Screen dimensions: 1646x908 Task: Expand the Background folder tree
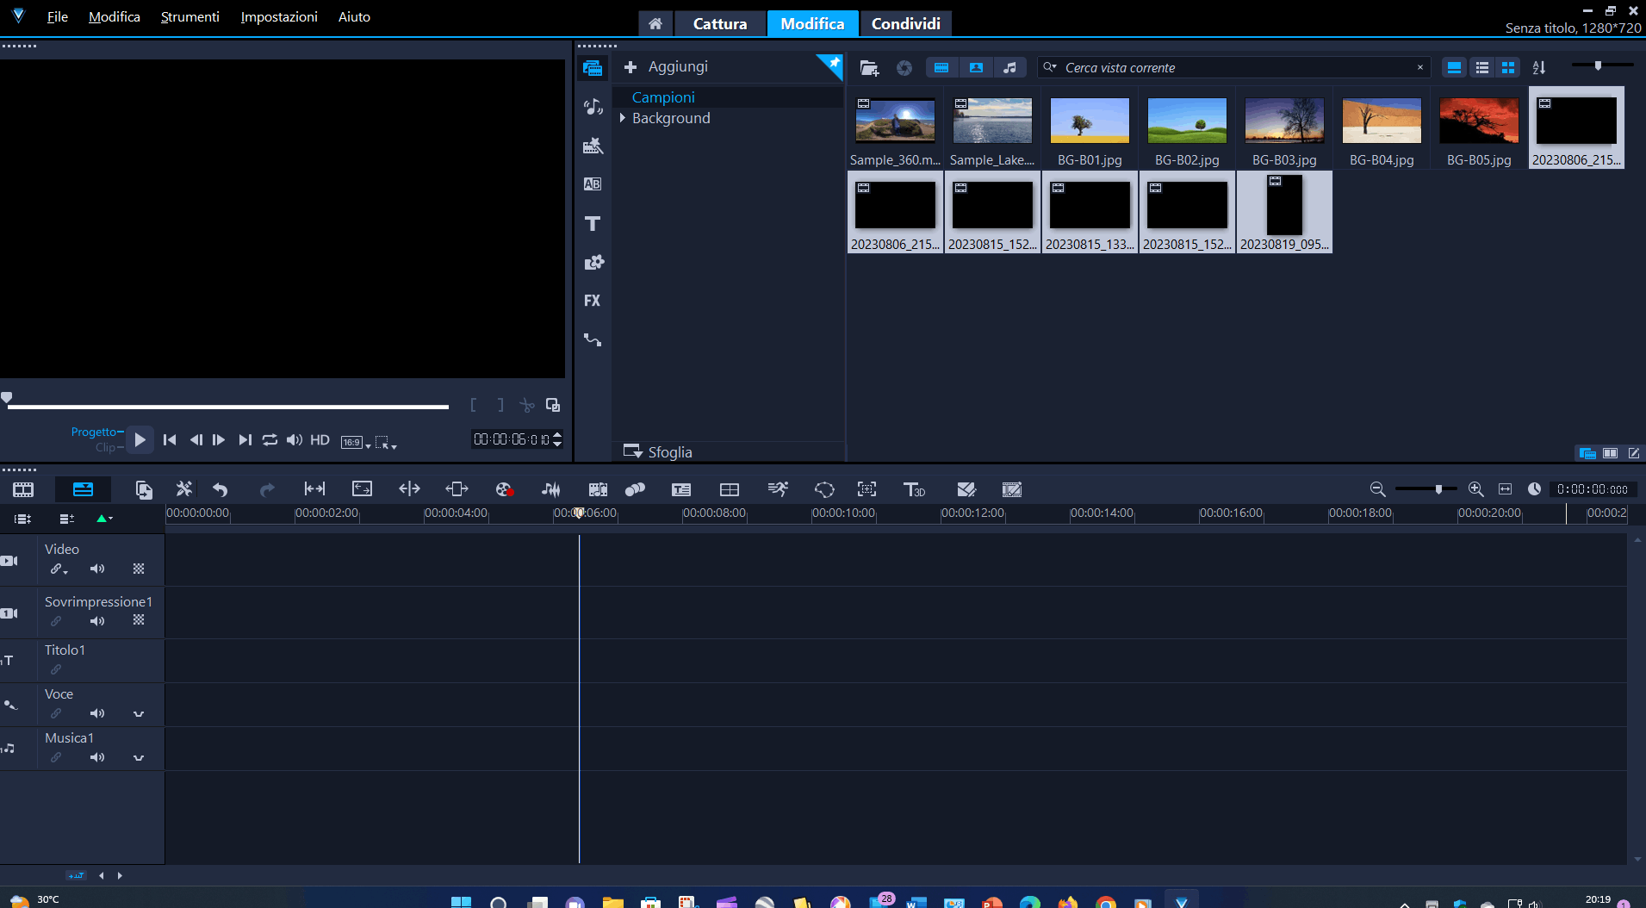coord(623,118)
